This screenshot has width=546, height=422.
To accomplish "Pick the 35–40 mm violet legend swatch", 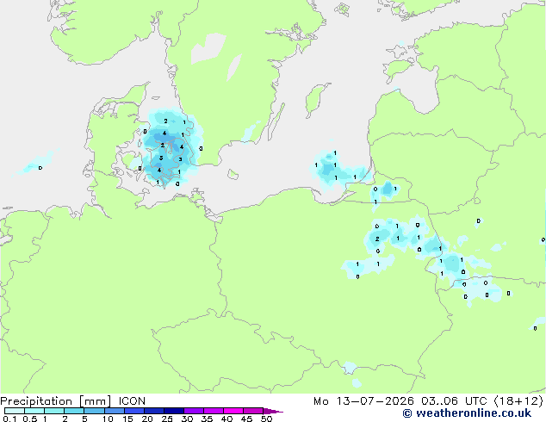I will click(214, 411).
